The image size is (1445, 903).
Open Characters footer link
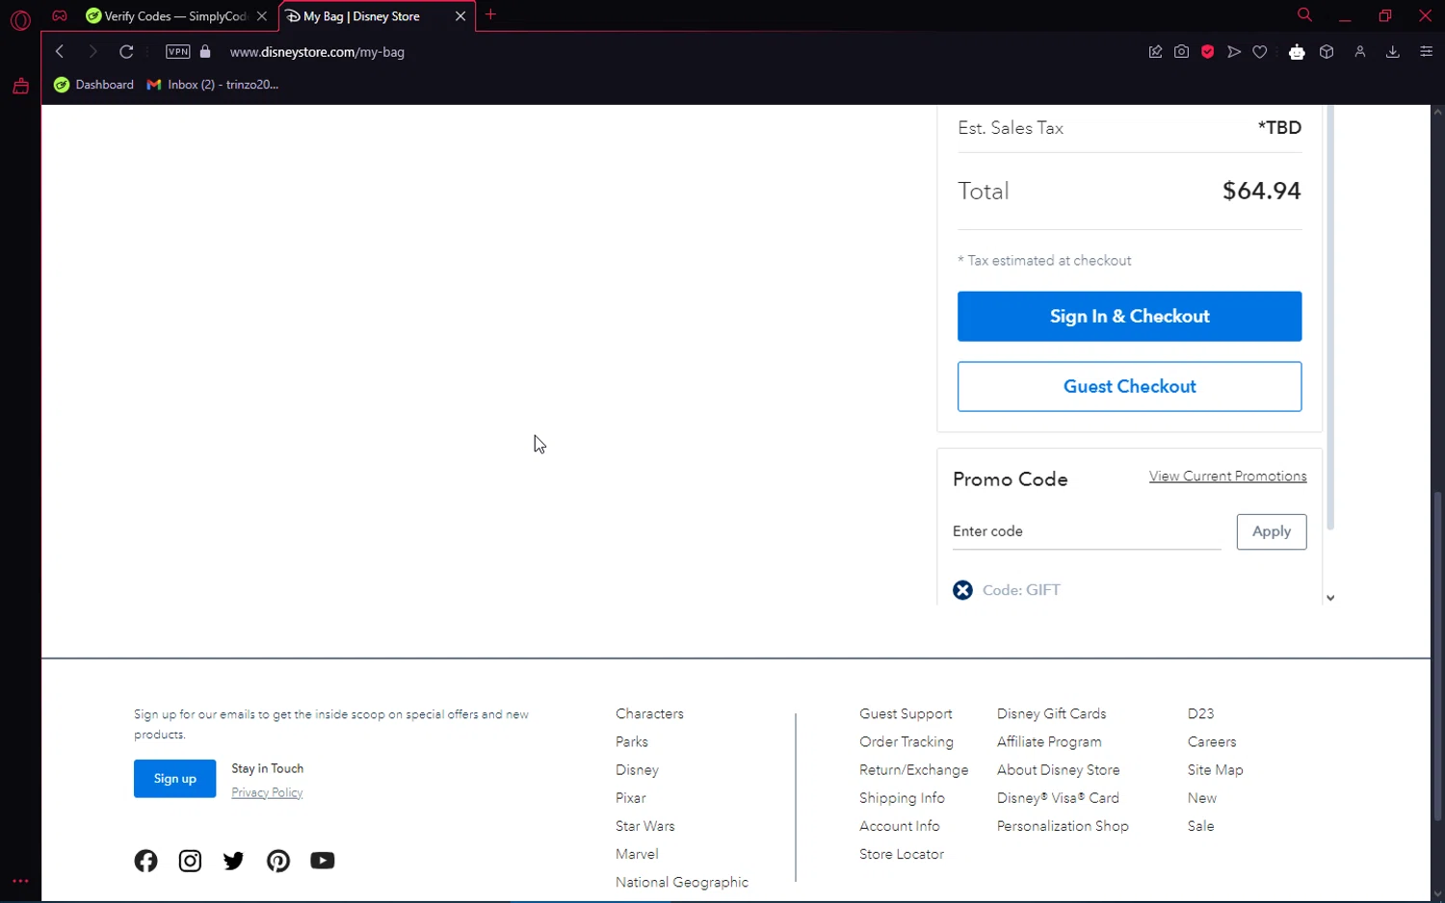(x=649, y=713)
